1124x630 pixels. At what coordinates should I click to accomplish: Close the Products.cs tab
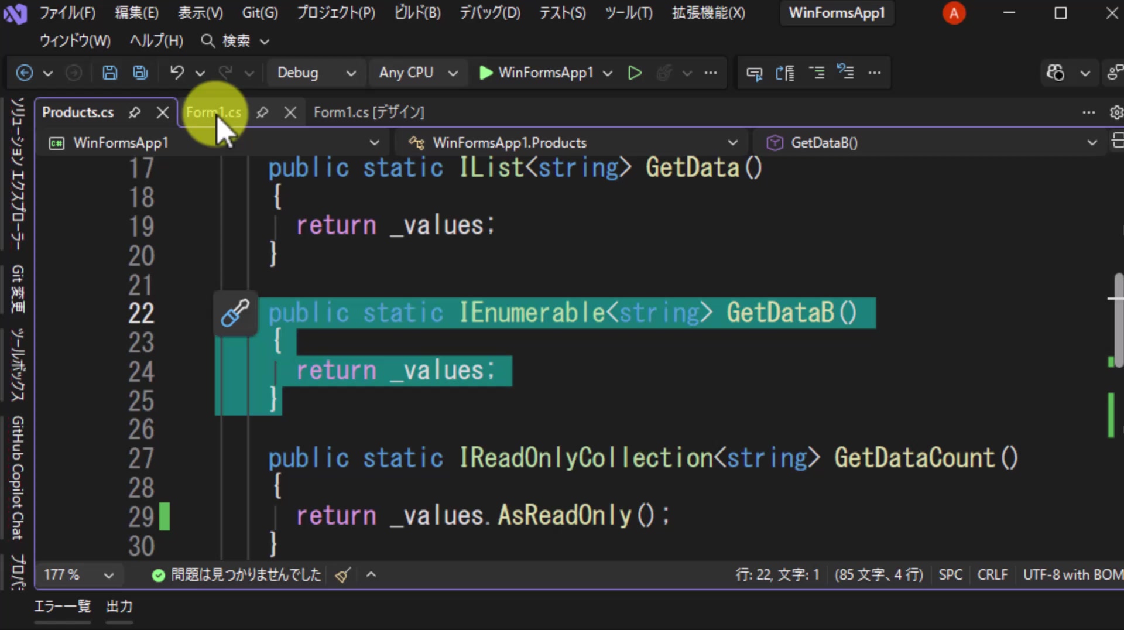[163, 112]
